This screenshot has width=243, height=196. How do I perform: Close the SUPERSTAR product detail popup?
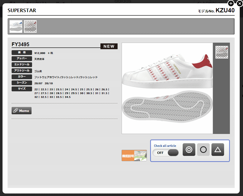pyautogui.click(x=240, y=4)
